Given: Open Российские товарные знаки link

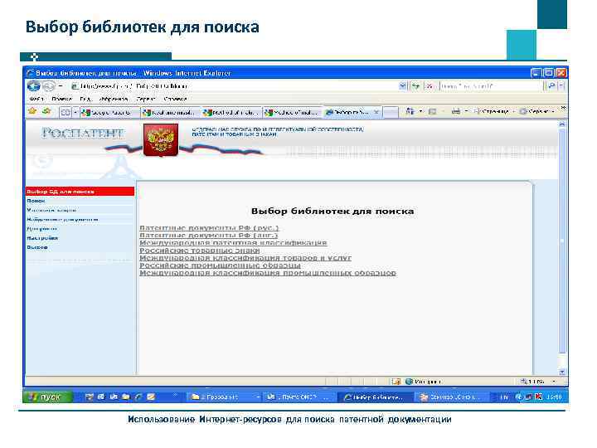Looking at the screenshot, I should (200, 251).
